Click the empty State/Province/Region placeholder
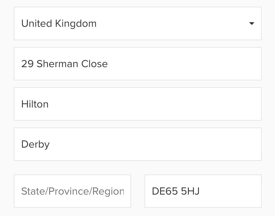Screen dimensions: 275x216 pyautogui.click(x=72, y=191)
